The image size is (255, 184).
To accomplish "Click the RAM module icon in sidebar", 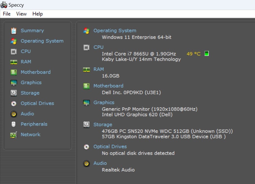I will pos(14,62).
